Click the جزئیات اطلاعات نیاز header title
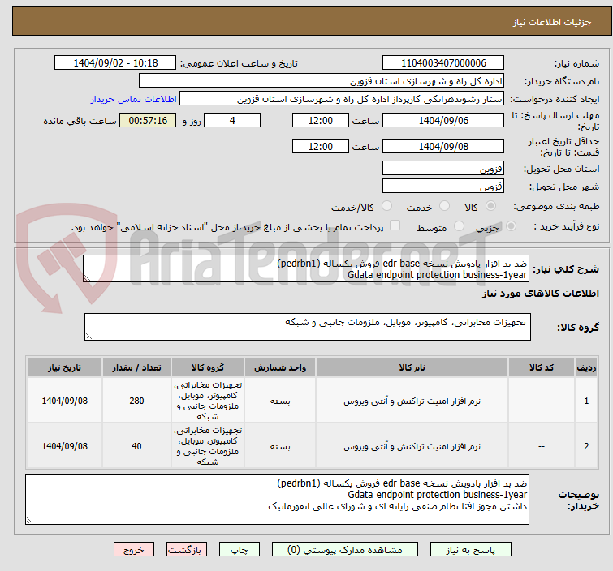Viewport: 613px width, 571px height. 552,22
